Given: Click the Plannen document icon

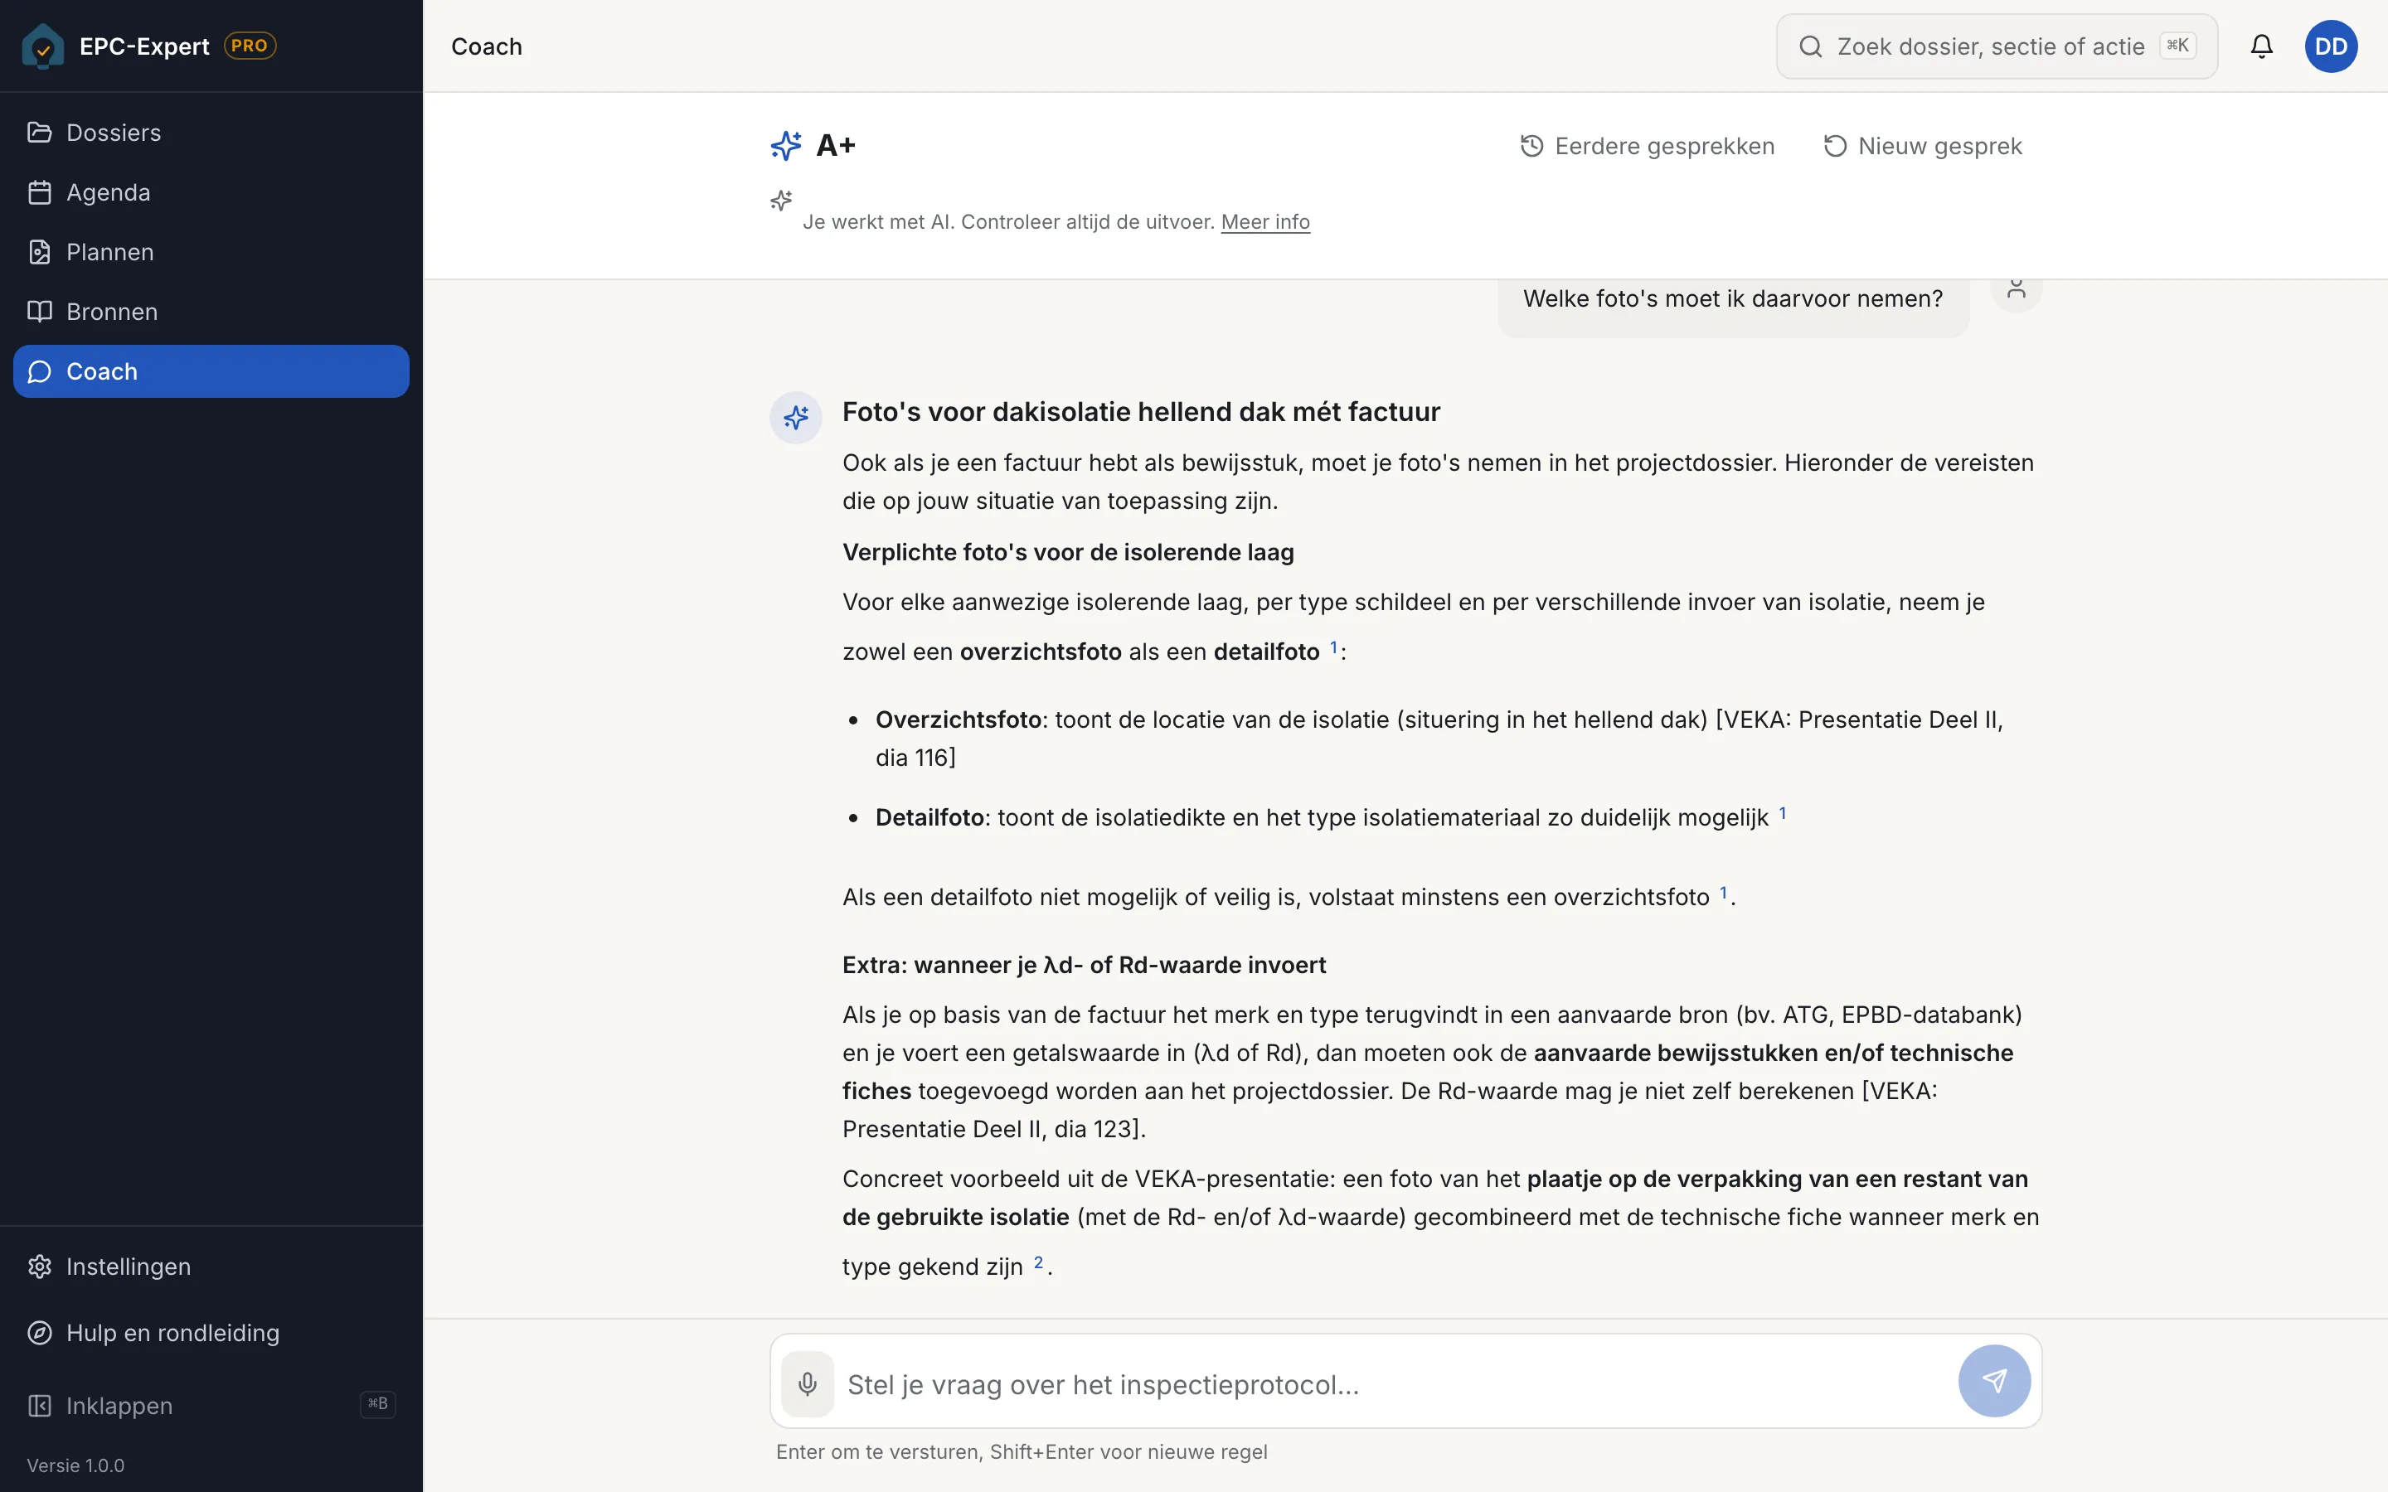Looking at the screenshot, I should pyautogui.click(x=40, y=252).
